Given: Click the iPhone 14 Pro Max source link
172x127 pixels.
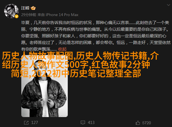Looking at the screenshot, I should click(62, 15).
